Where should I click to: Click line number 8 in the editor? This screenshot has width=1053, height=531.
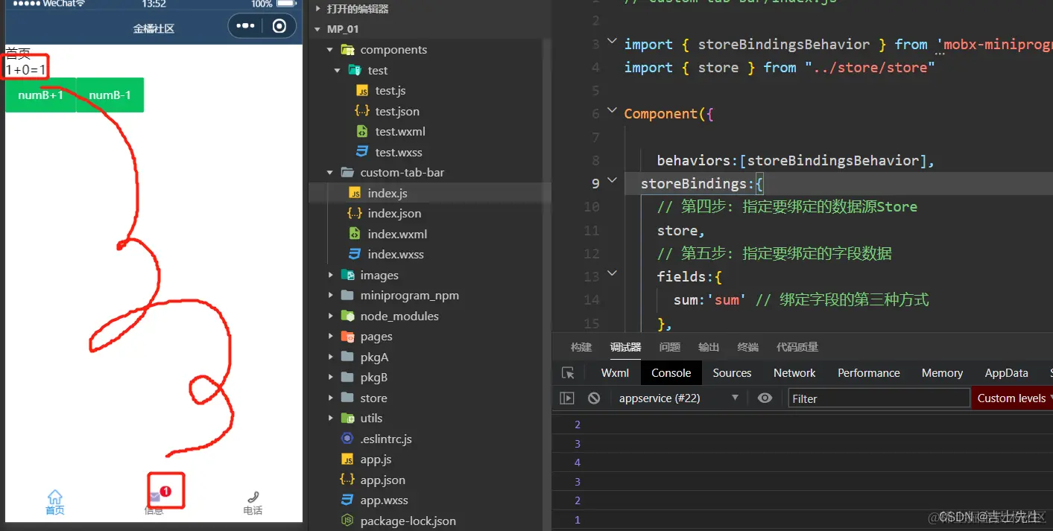(595, 160)
